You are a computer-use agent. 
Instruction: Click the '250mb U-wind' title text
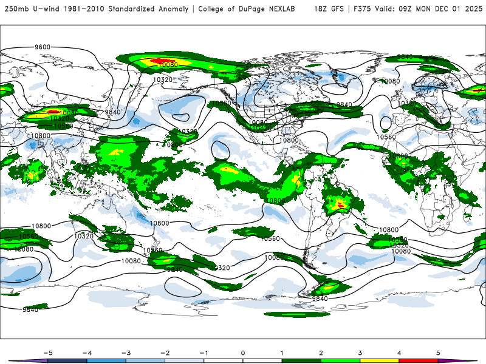point(32,9)
